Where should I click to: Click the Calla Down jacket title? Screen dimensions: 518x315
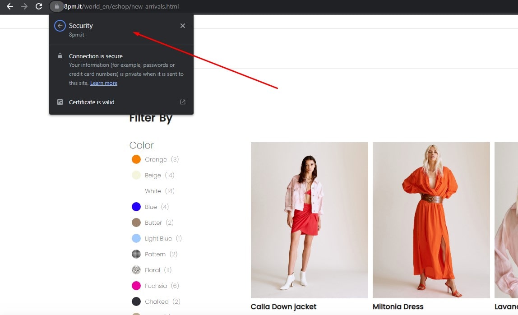(x=283, y=307)
